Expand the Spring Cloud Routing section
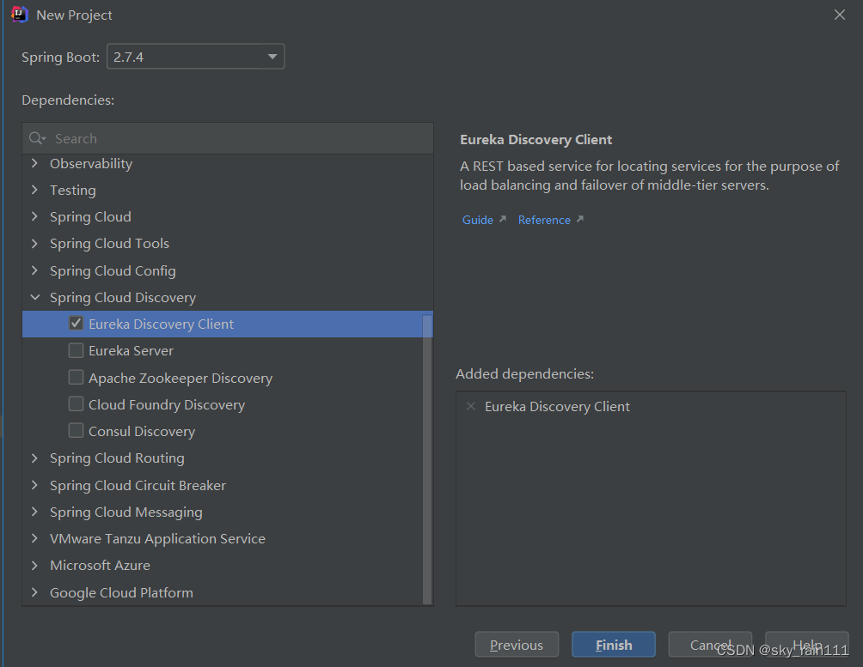 [34, 458]
